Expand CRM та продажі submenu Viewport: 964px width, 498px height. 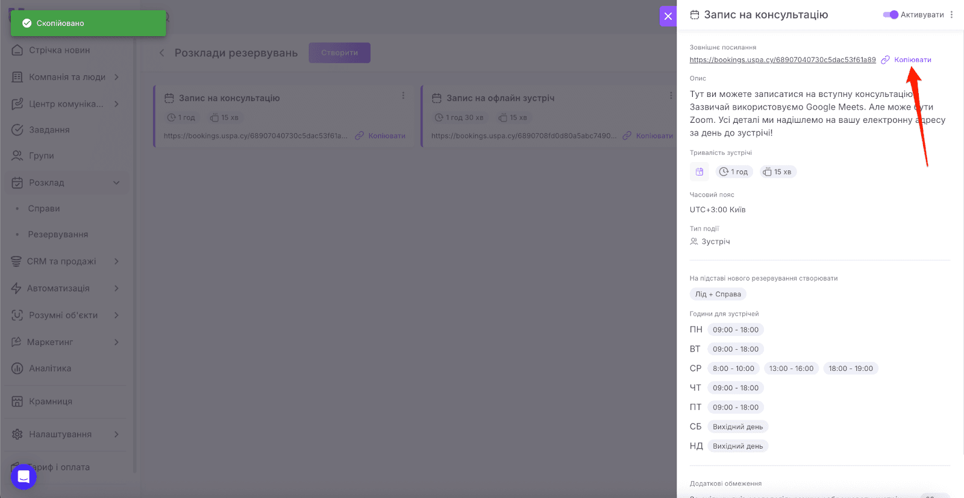pos(116,261)
